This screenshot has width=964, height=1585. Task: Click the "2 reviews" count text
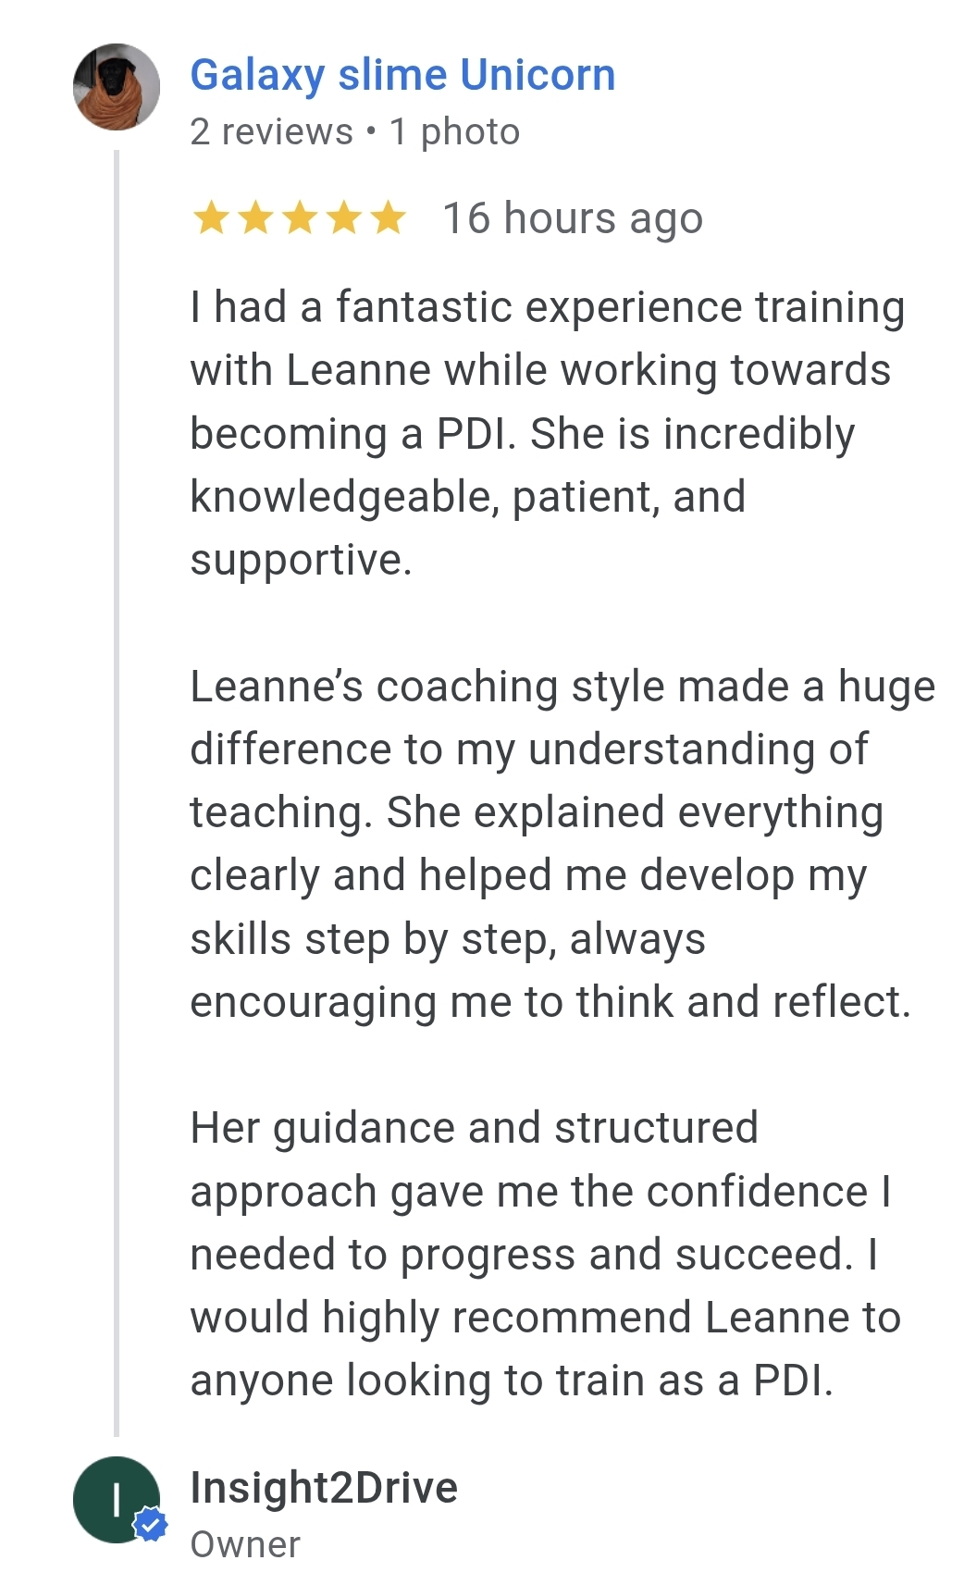pyautogui.click(x=271, y=132)
